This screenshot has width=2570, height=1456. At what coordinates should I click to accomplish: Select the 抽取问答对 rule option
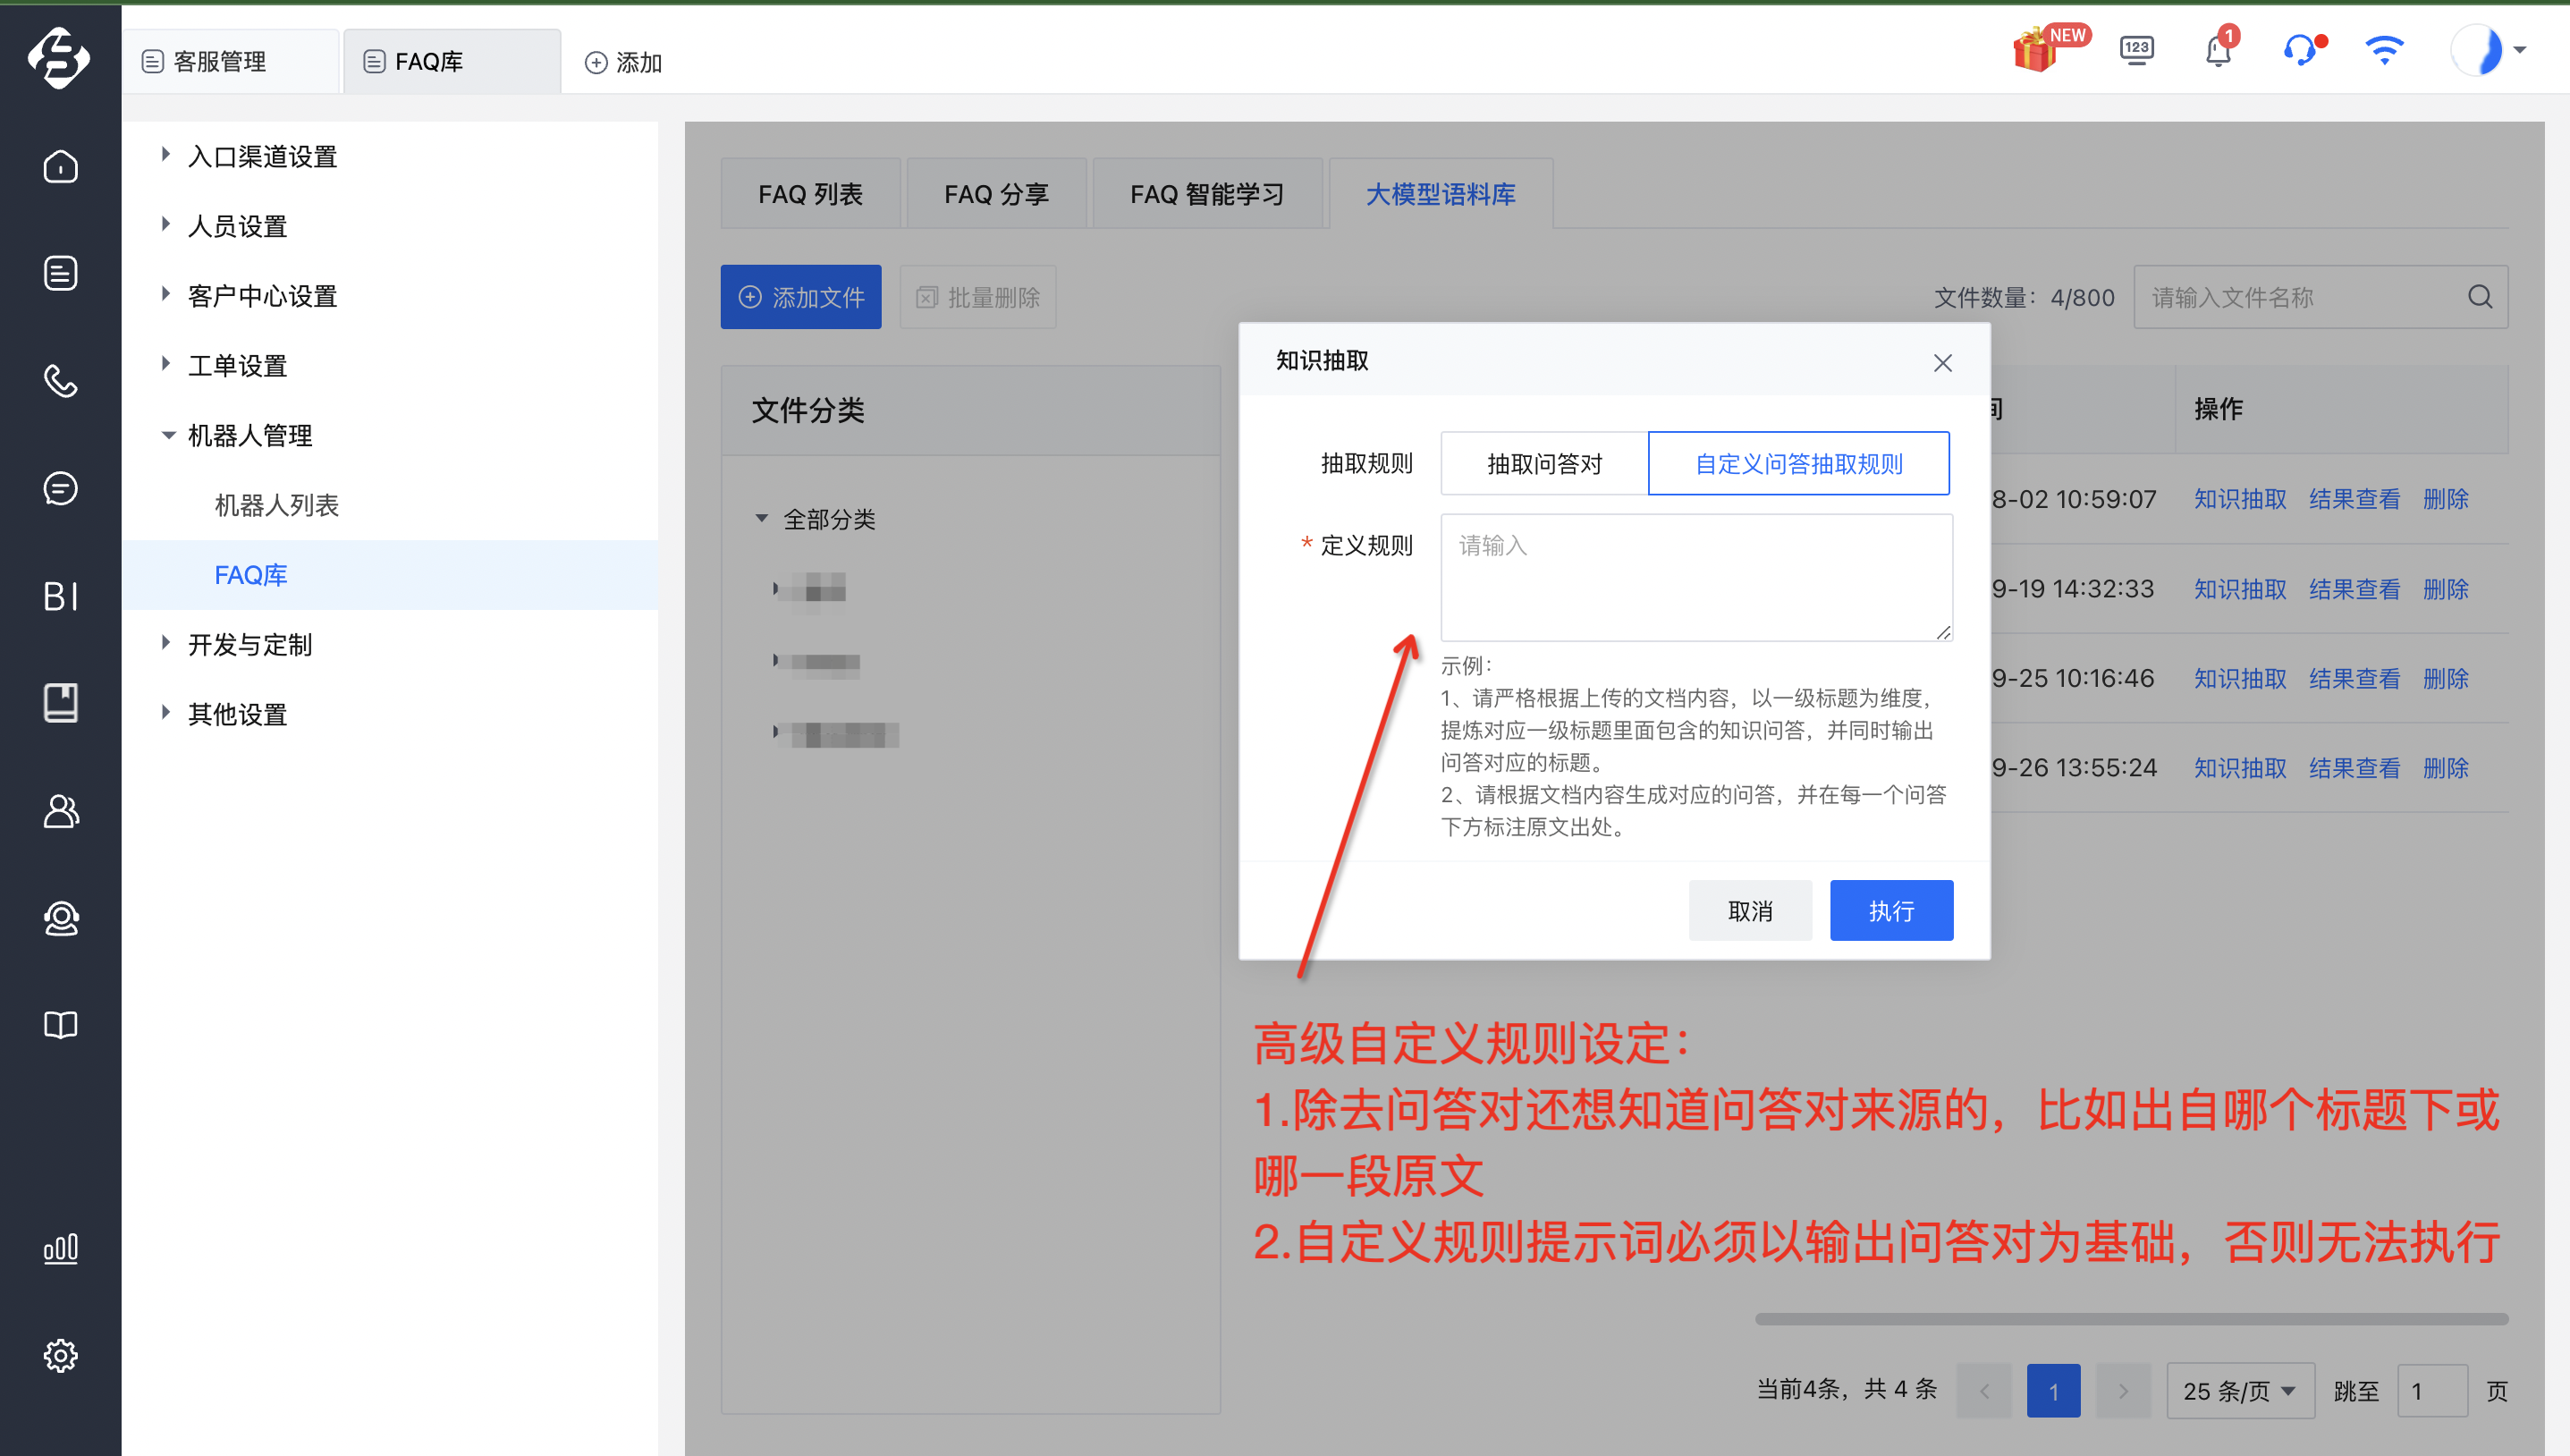[1543, 464]
